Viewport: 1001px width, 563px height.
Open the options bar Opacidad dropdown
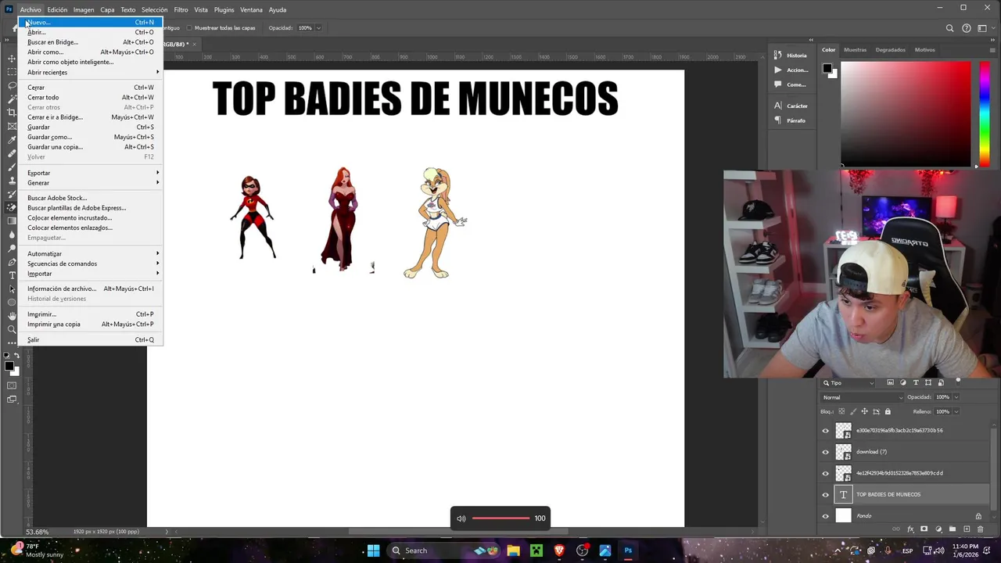coord(318,28)
